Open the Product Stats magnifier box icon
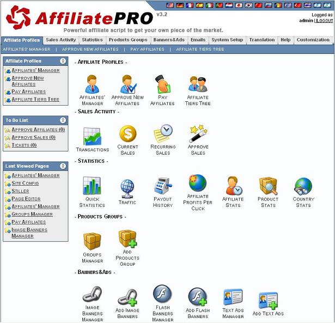Screen dimensions: 335x323 click(268, 186)
